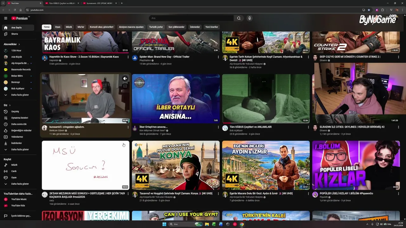
Task: Open the browser extensions puzzle icon
Action: pos(383,10)
